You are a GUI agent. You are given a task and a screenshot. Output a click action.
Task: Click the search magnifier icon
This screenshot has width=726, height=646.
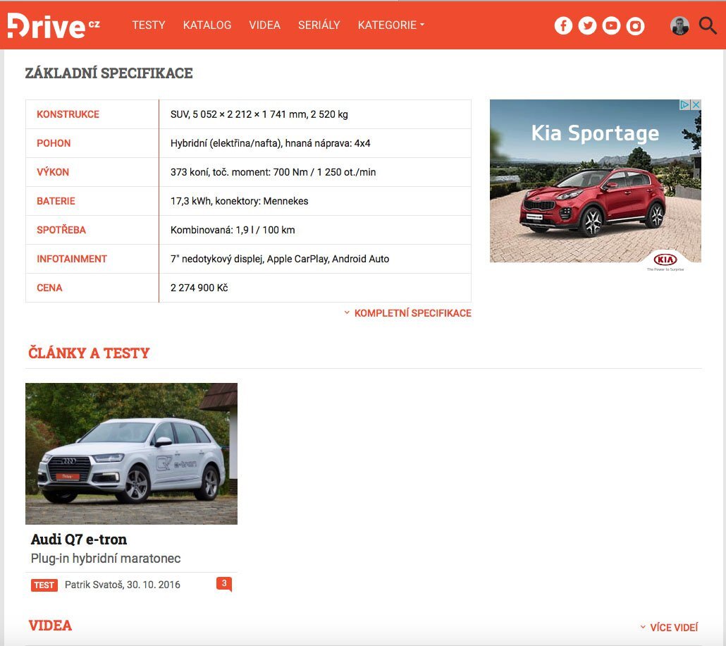pos(707,25)
